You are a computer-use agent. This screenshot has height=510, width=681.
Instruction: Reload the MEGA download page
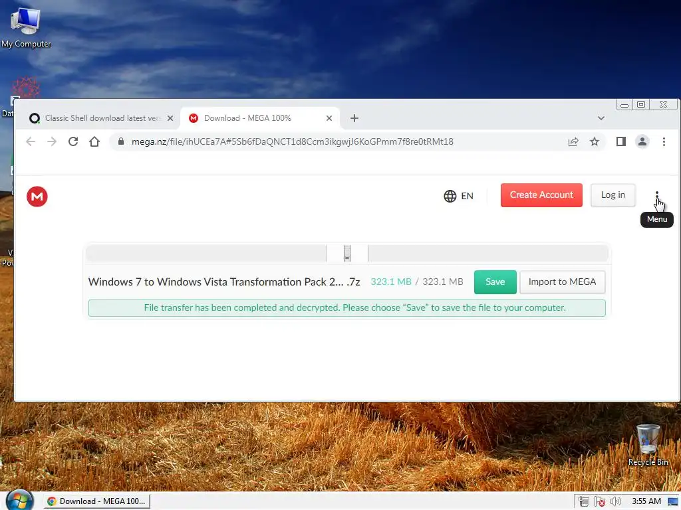coord(73,142)
